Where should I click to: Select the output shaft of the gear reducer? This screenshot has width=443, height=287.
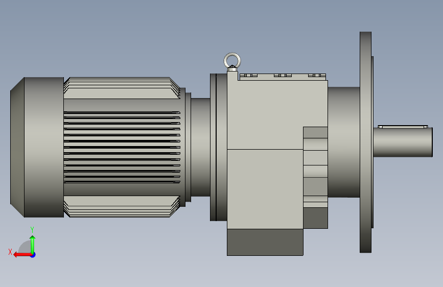(403, 142)
